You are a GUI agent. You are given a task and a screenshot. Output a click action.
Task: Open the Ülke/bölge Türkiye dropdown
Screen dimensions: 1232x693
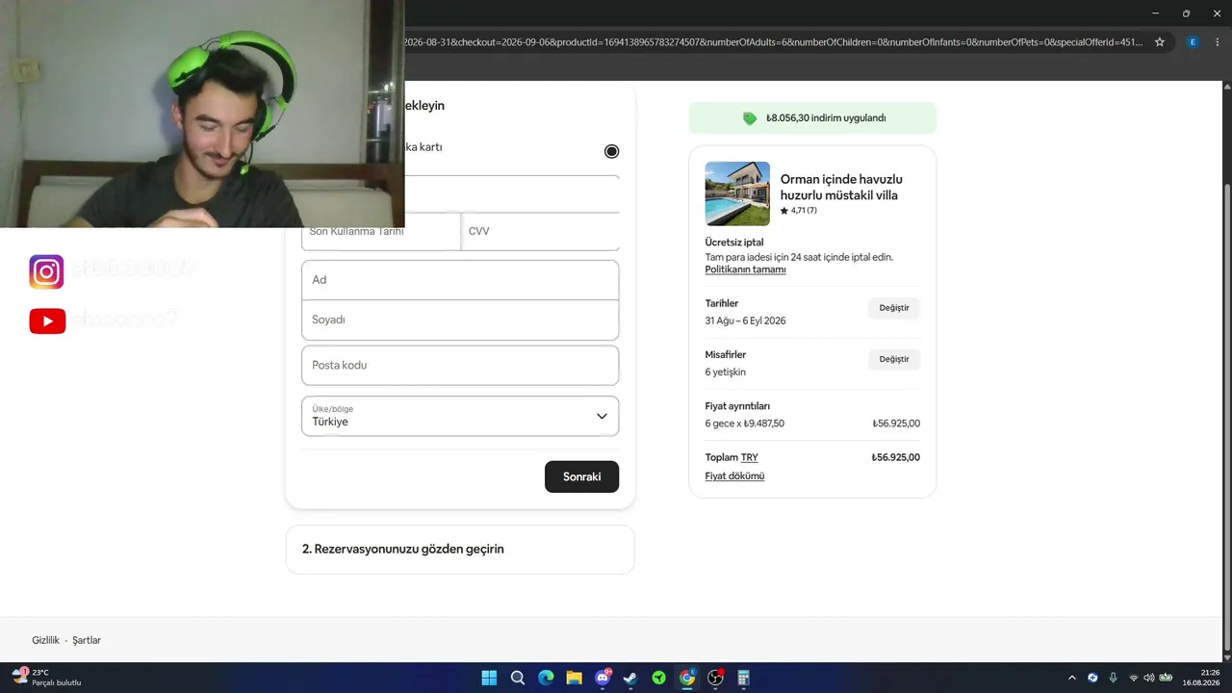click(460, 416)
